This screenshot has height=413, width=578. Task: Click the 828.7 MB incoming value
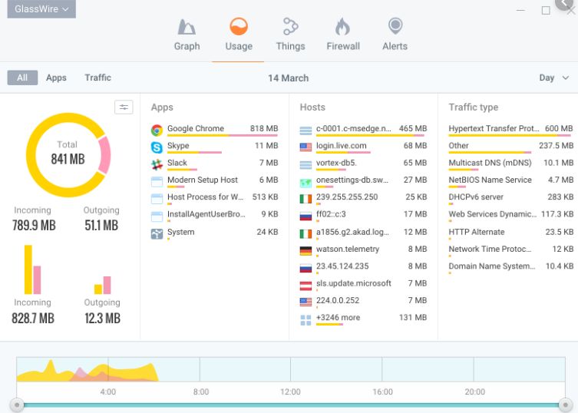(33, 319)
